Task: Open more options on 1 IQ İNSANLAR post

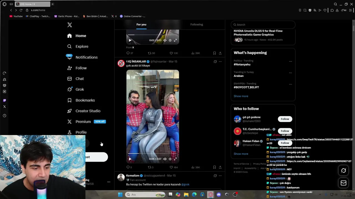Action: pyautogui.click(x=220, y=62)
